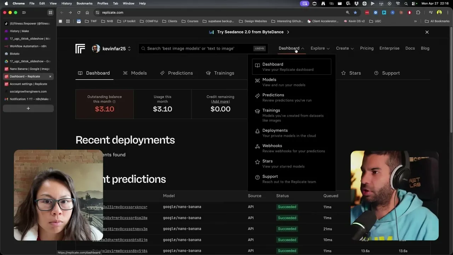Click the Add more credit link
Viewport: 453px width, 255px height.
220,102
